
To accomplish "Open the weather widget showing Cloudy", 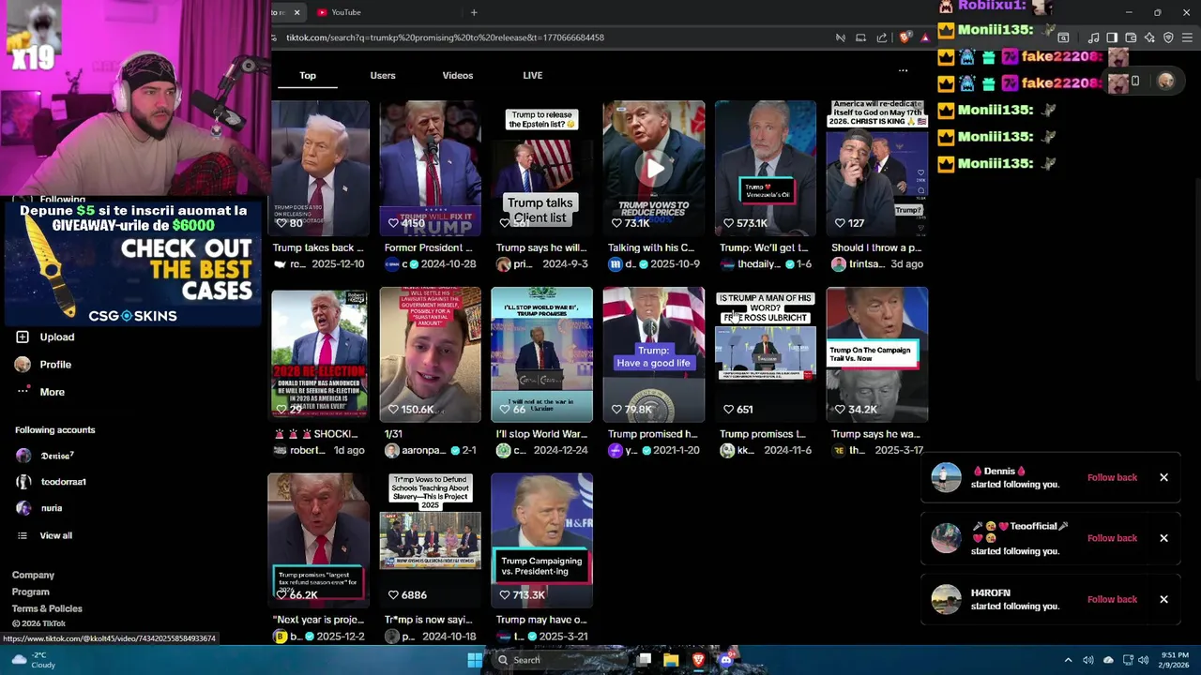I will [x=32, y=660].
